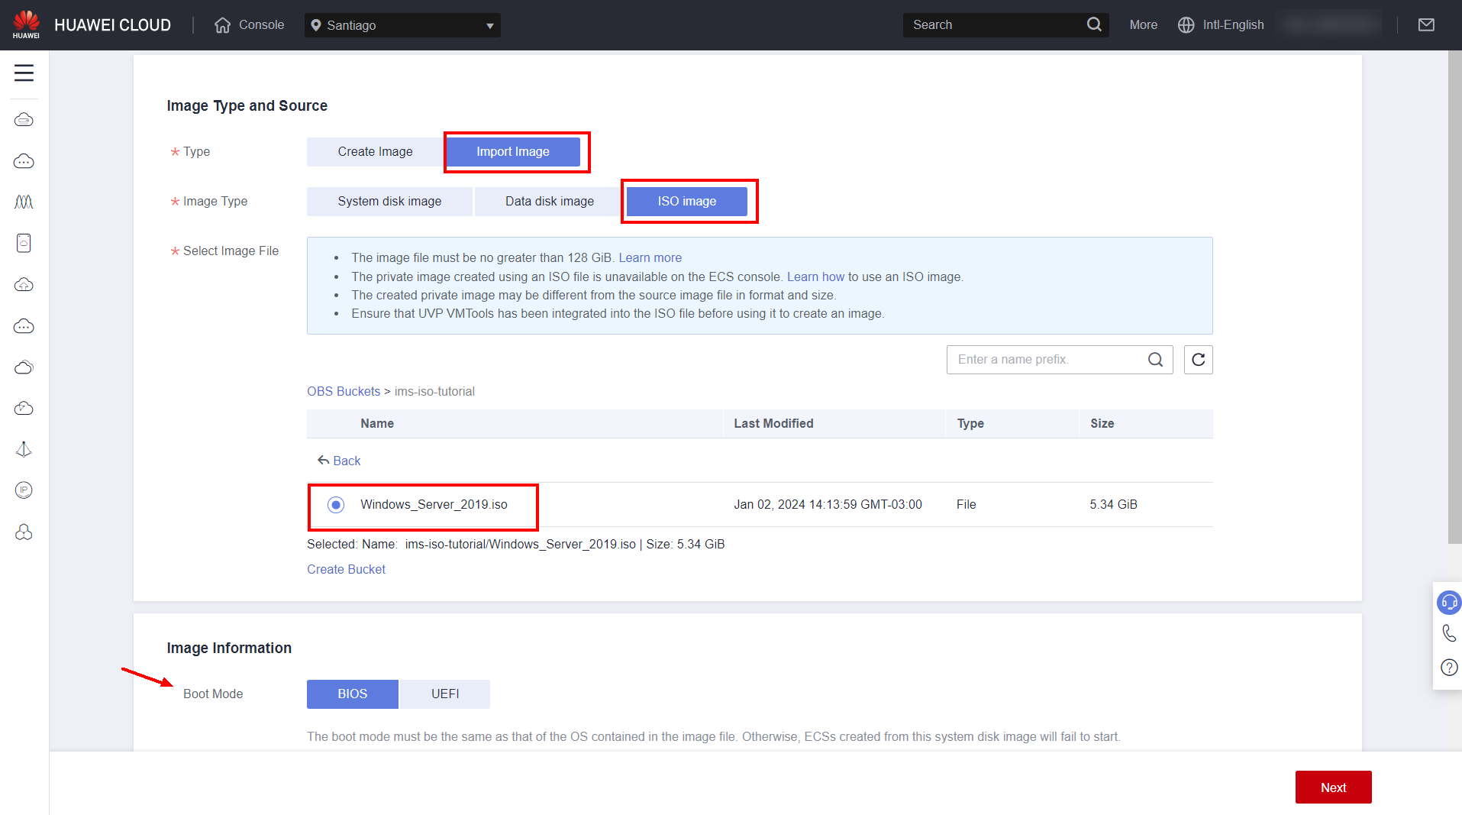Open the Intl-English language selector
Screen dimensions: 1462x815
click(1222, 25)
